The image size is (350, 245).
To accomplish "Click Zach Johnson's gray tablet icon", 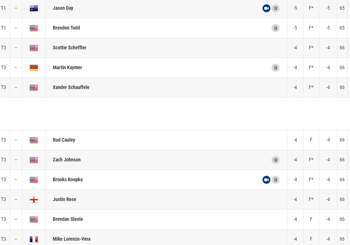I will (x=275, y=160).
